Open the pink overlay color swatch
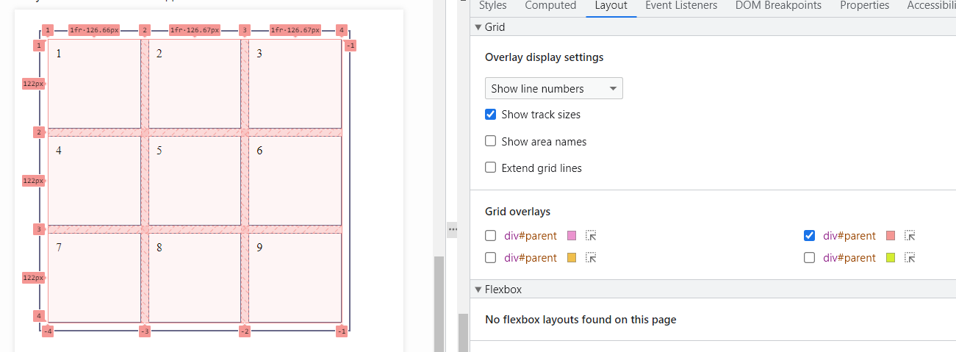This screenshot has height=352, width=956. [572, 236]
